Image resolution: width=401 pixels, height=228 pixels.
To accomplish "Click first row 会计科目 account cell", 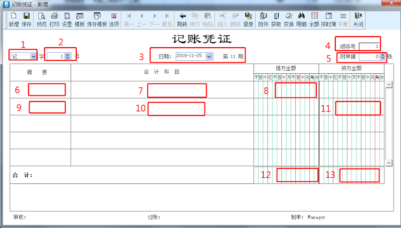I will point(162,90).
